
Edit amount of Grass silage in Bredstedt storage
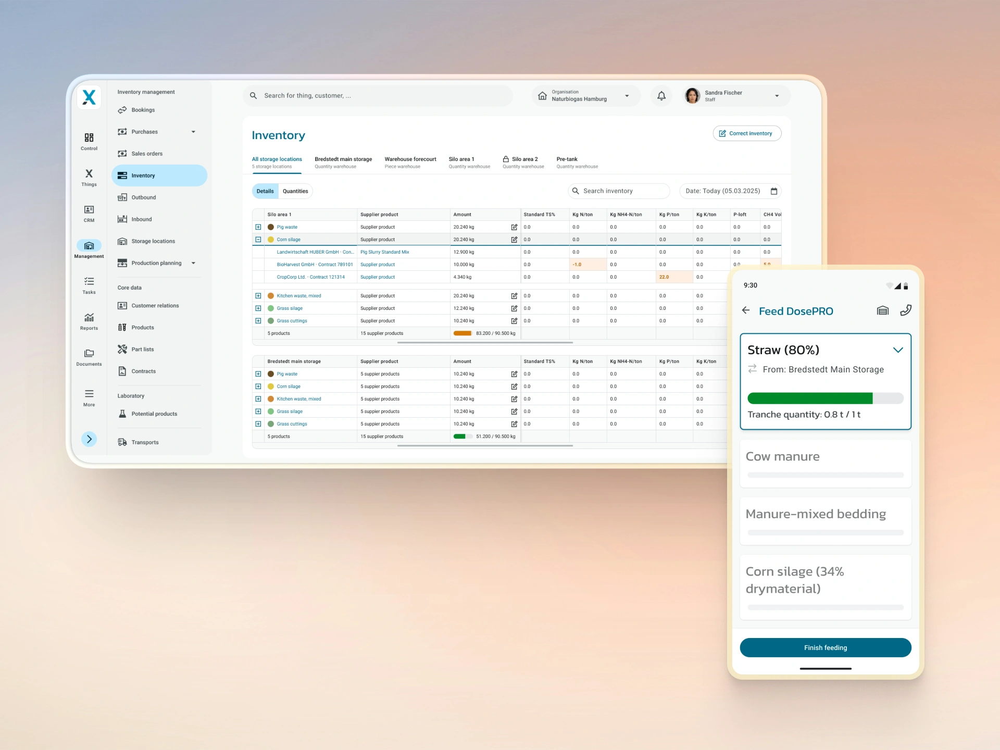[x=514, y=411]
